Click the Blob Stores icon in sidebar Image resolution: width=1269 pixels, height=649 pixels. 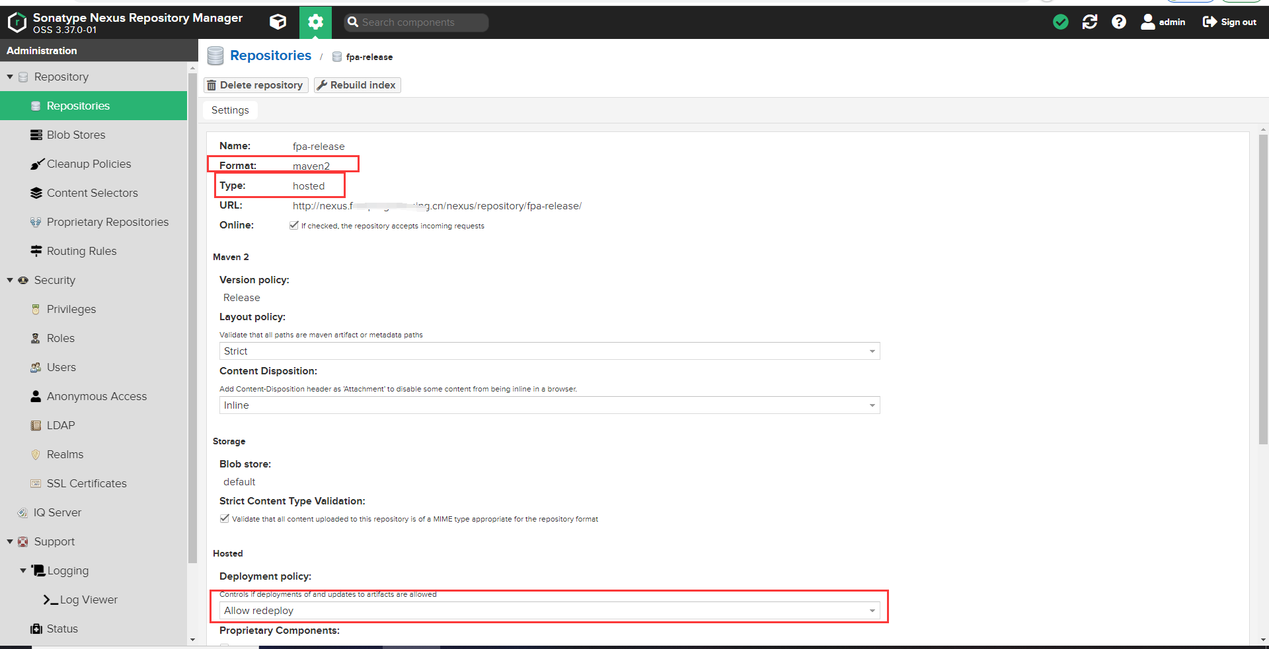36,135
